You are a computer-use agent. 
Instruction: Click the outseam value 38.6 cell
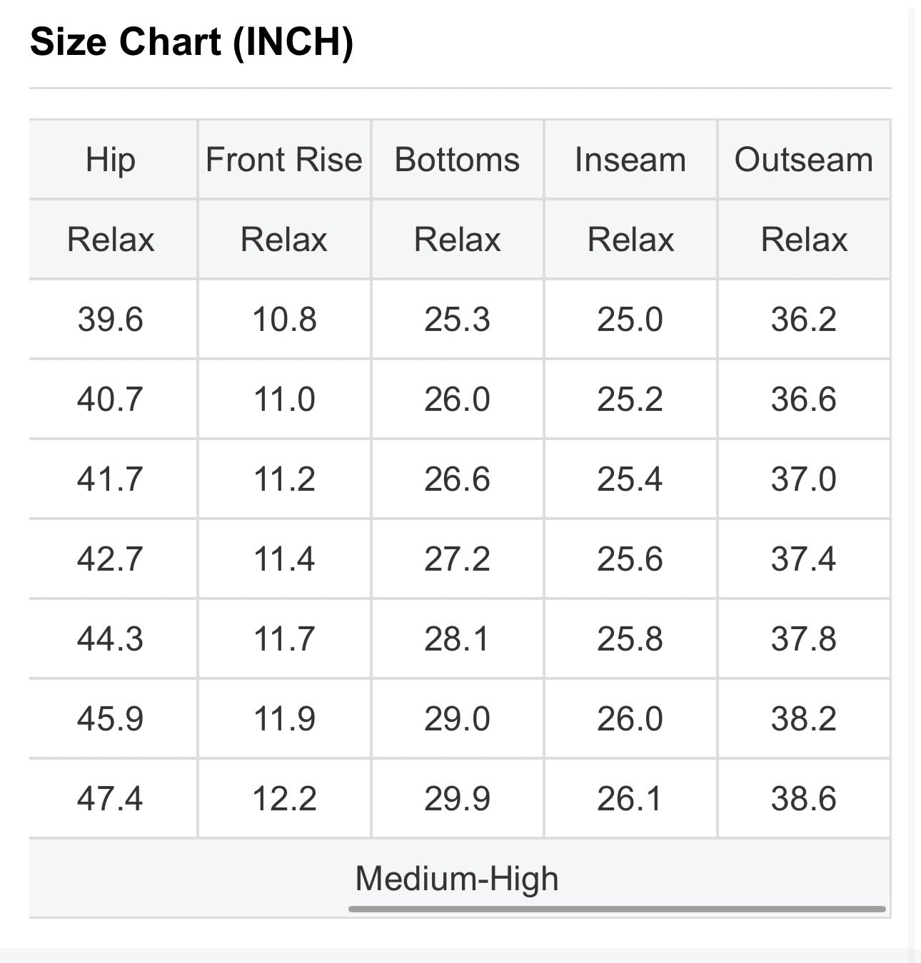coord(804,798)
